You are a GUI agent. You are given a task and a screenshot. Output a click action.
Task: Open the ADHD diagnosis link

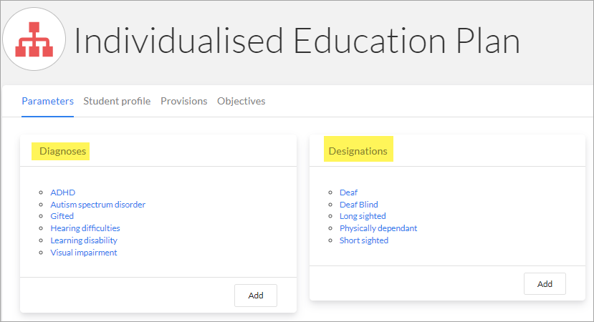[x=63, y=192]
